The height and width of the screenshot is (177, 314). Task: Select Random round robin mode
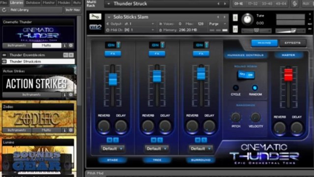[x=255, y=88]
